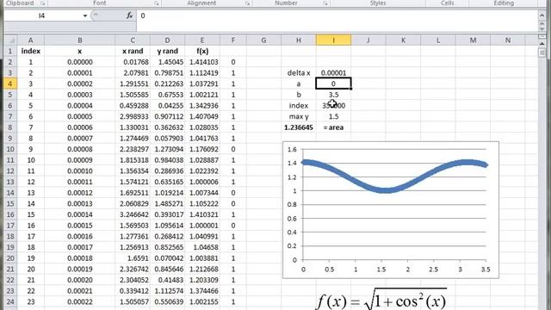The width and height of the screenshot is (551, 310).
Task: Select column K header
Action: (403, 40)
